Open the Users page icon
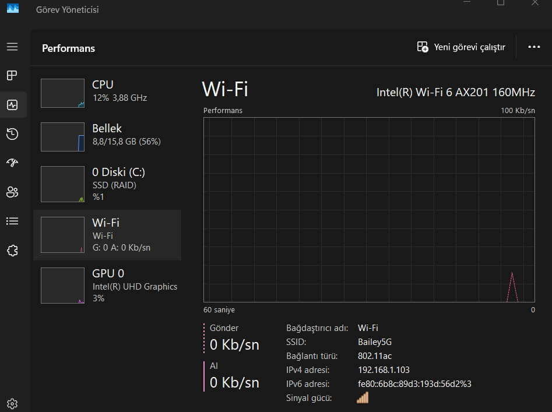 [12, 192]
